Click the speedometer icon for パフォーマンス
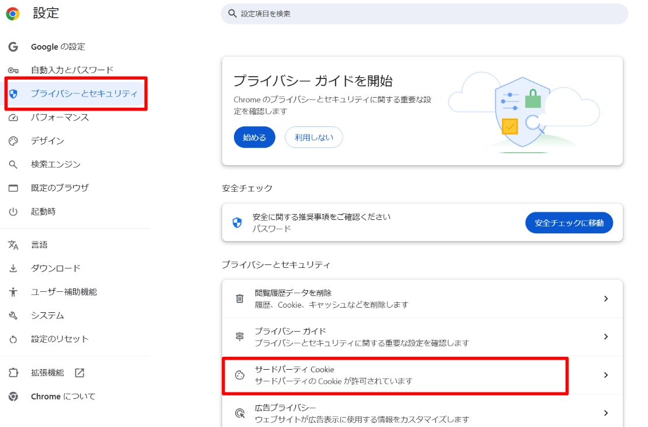The width and height of the screenshot is (648, 427). [x=13, y=118]
